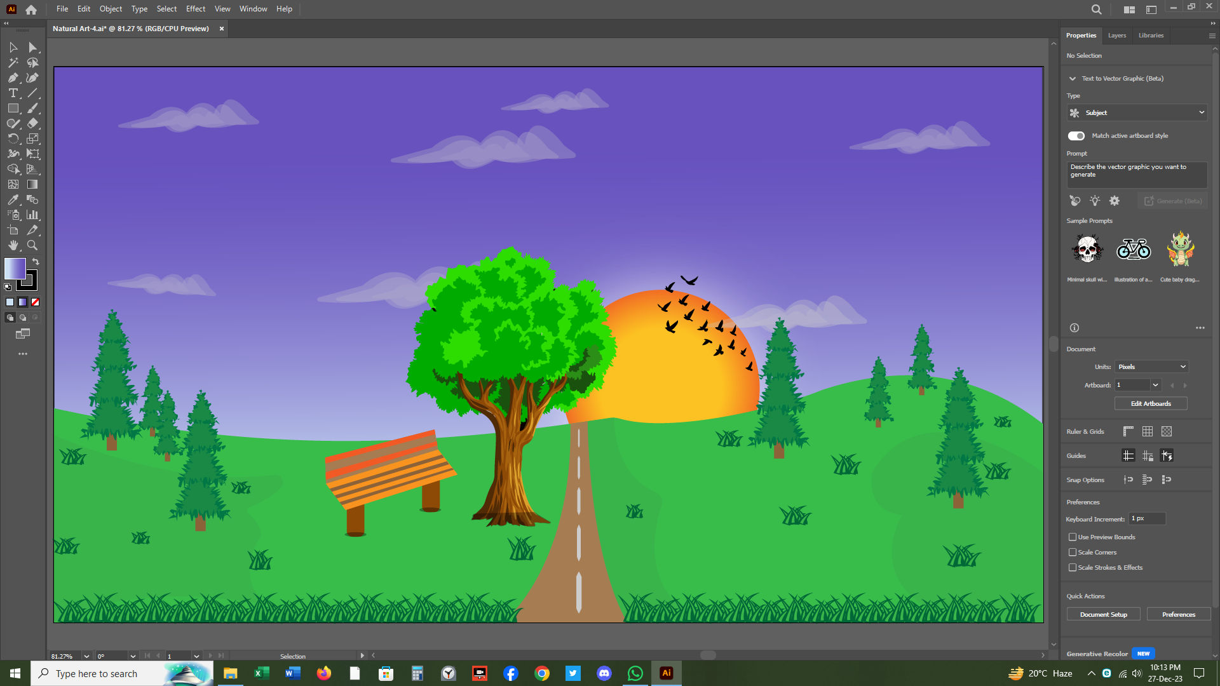The width and height of the screenshot is (1220, 686).
Task: Enable Scale Corners checkbox
Action: pyautogui.click(x=1073, y=553)
